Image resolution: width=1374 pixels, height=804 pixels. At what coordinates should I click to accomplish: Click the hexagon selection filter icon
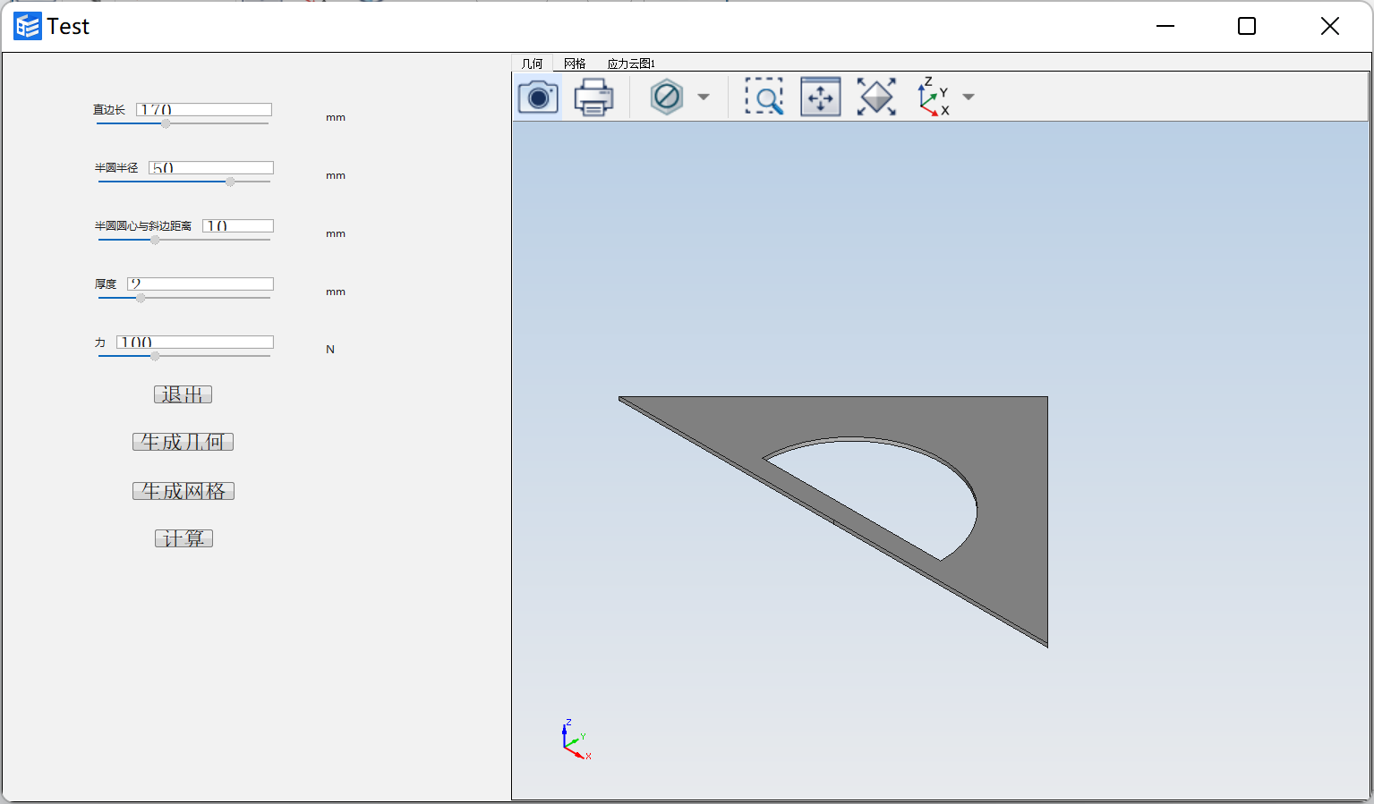tap(667, 97)
